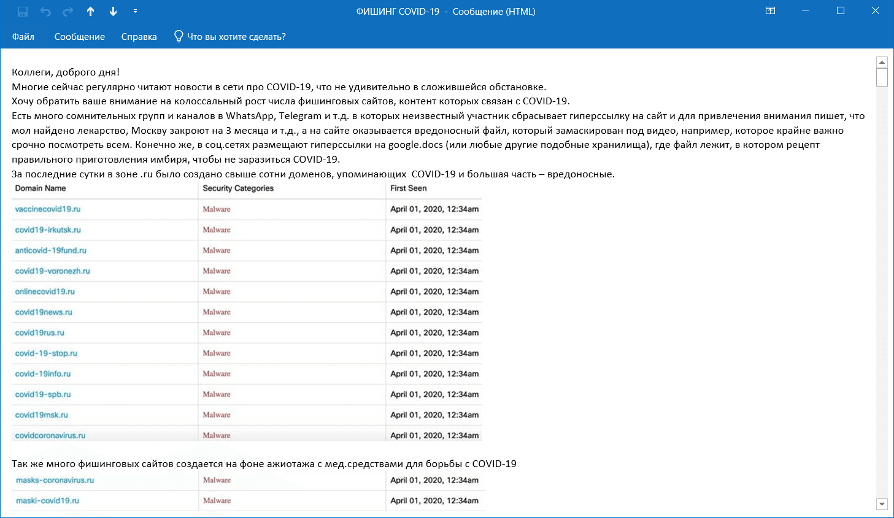894x518 pixels.
Task: Select the covid19-spb.ru domain entry
Action: pos(43,395)
